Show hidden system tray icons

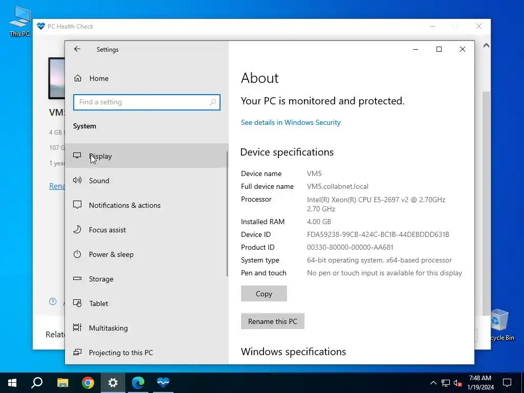pos(433,383)
